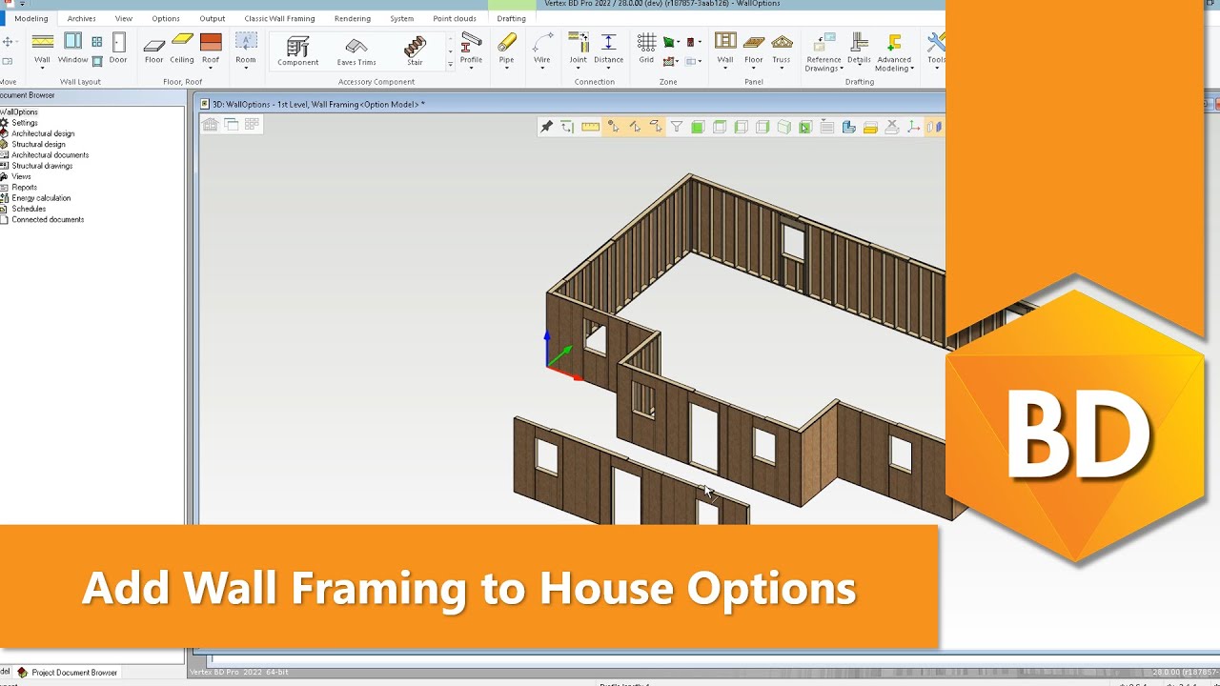This screenshot has height=686, width=1220.
Task: Select the Ceiling tool
Action: (182, 48)
